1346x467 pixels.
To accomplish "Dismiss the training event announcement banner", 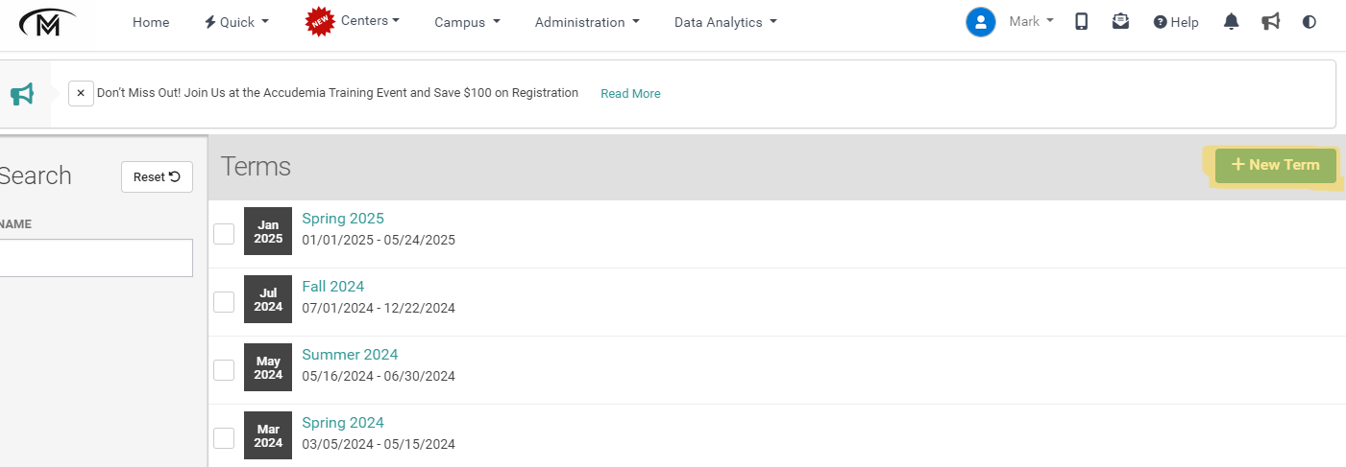I will (x=81, y=93).
